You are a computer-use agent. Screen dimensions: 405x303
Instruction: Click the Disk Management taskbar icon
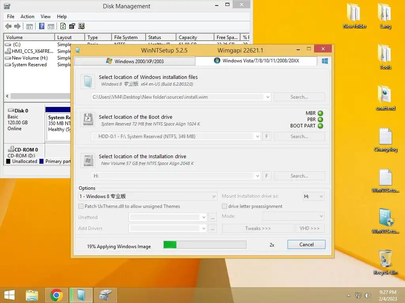click(105, 295)
